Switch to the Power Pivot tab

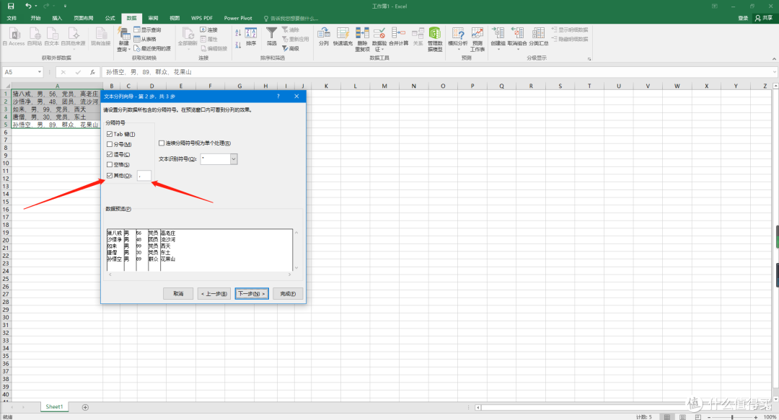pyautogui.click(x=238, y=18)
